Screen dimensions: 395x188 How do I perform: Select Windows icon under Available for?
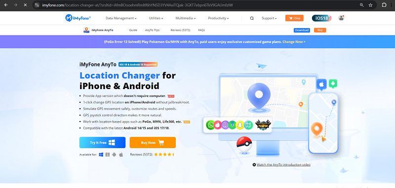(101, 155)
